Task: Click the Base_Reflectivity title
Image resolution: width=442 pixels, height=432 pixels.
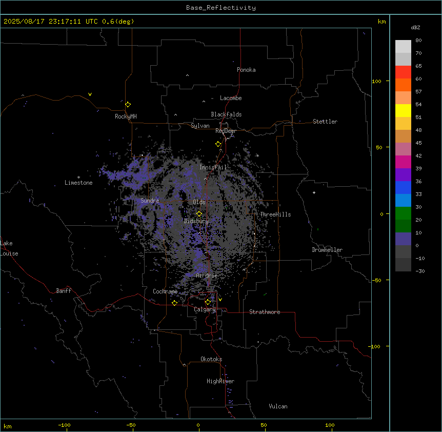Action: 221,8
